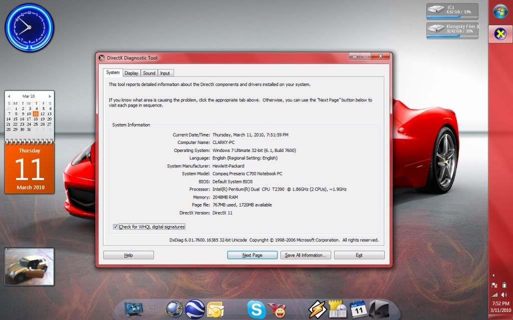Open the Input tab
The image size is (513, 320).
coord(165,73)
